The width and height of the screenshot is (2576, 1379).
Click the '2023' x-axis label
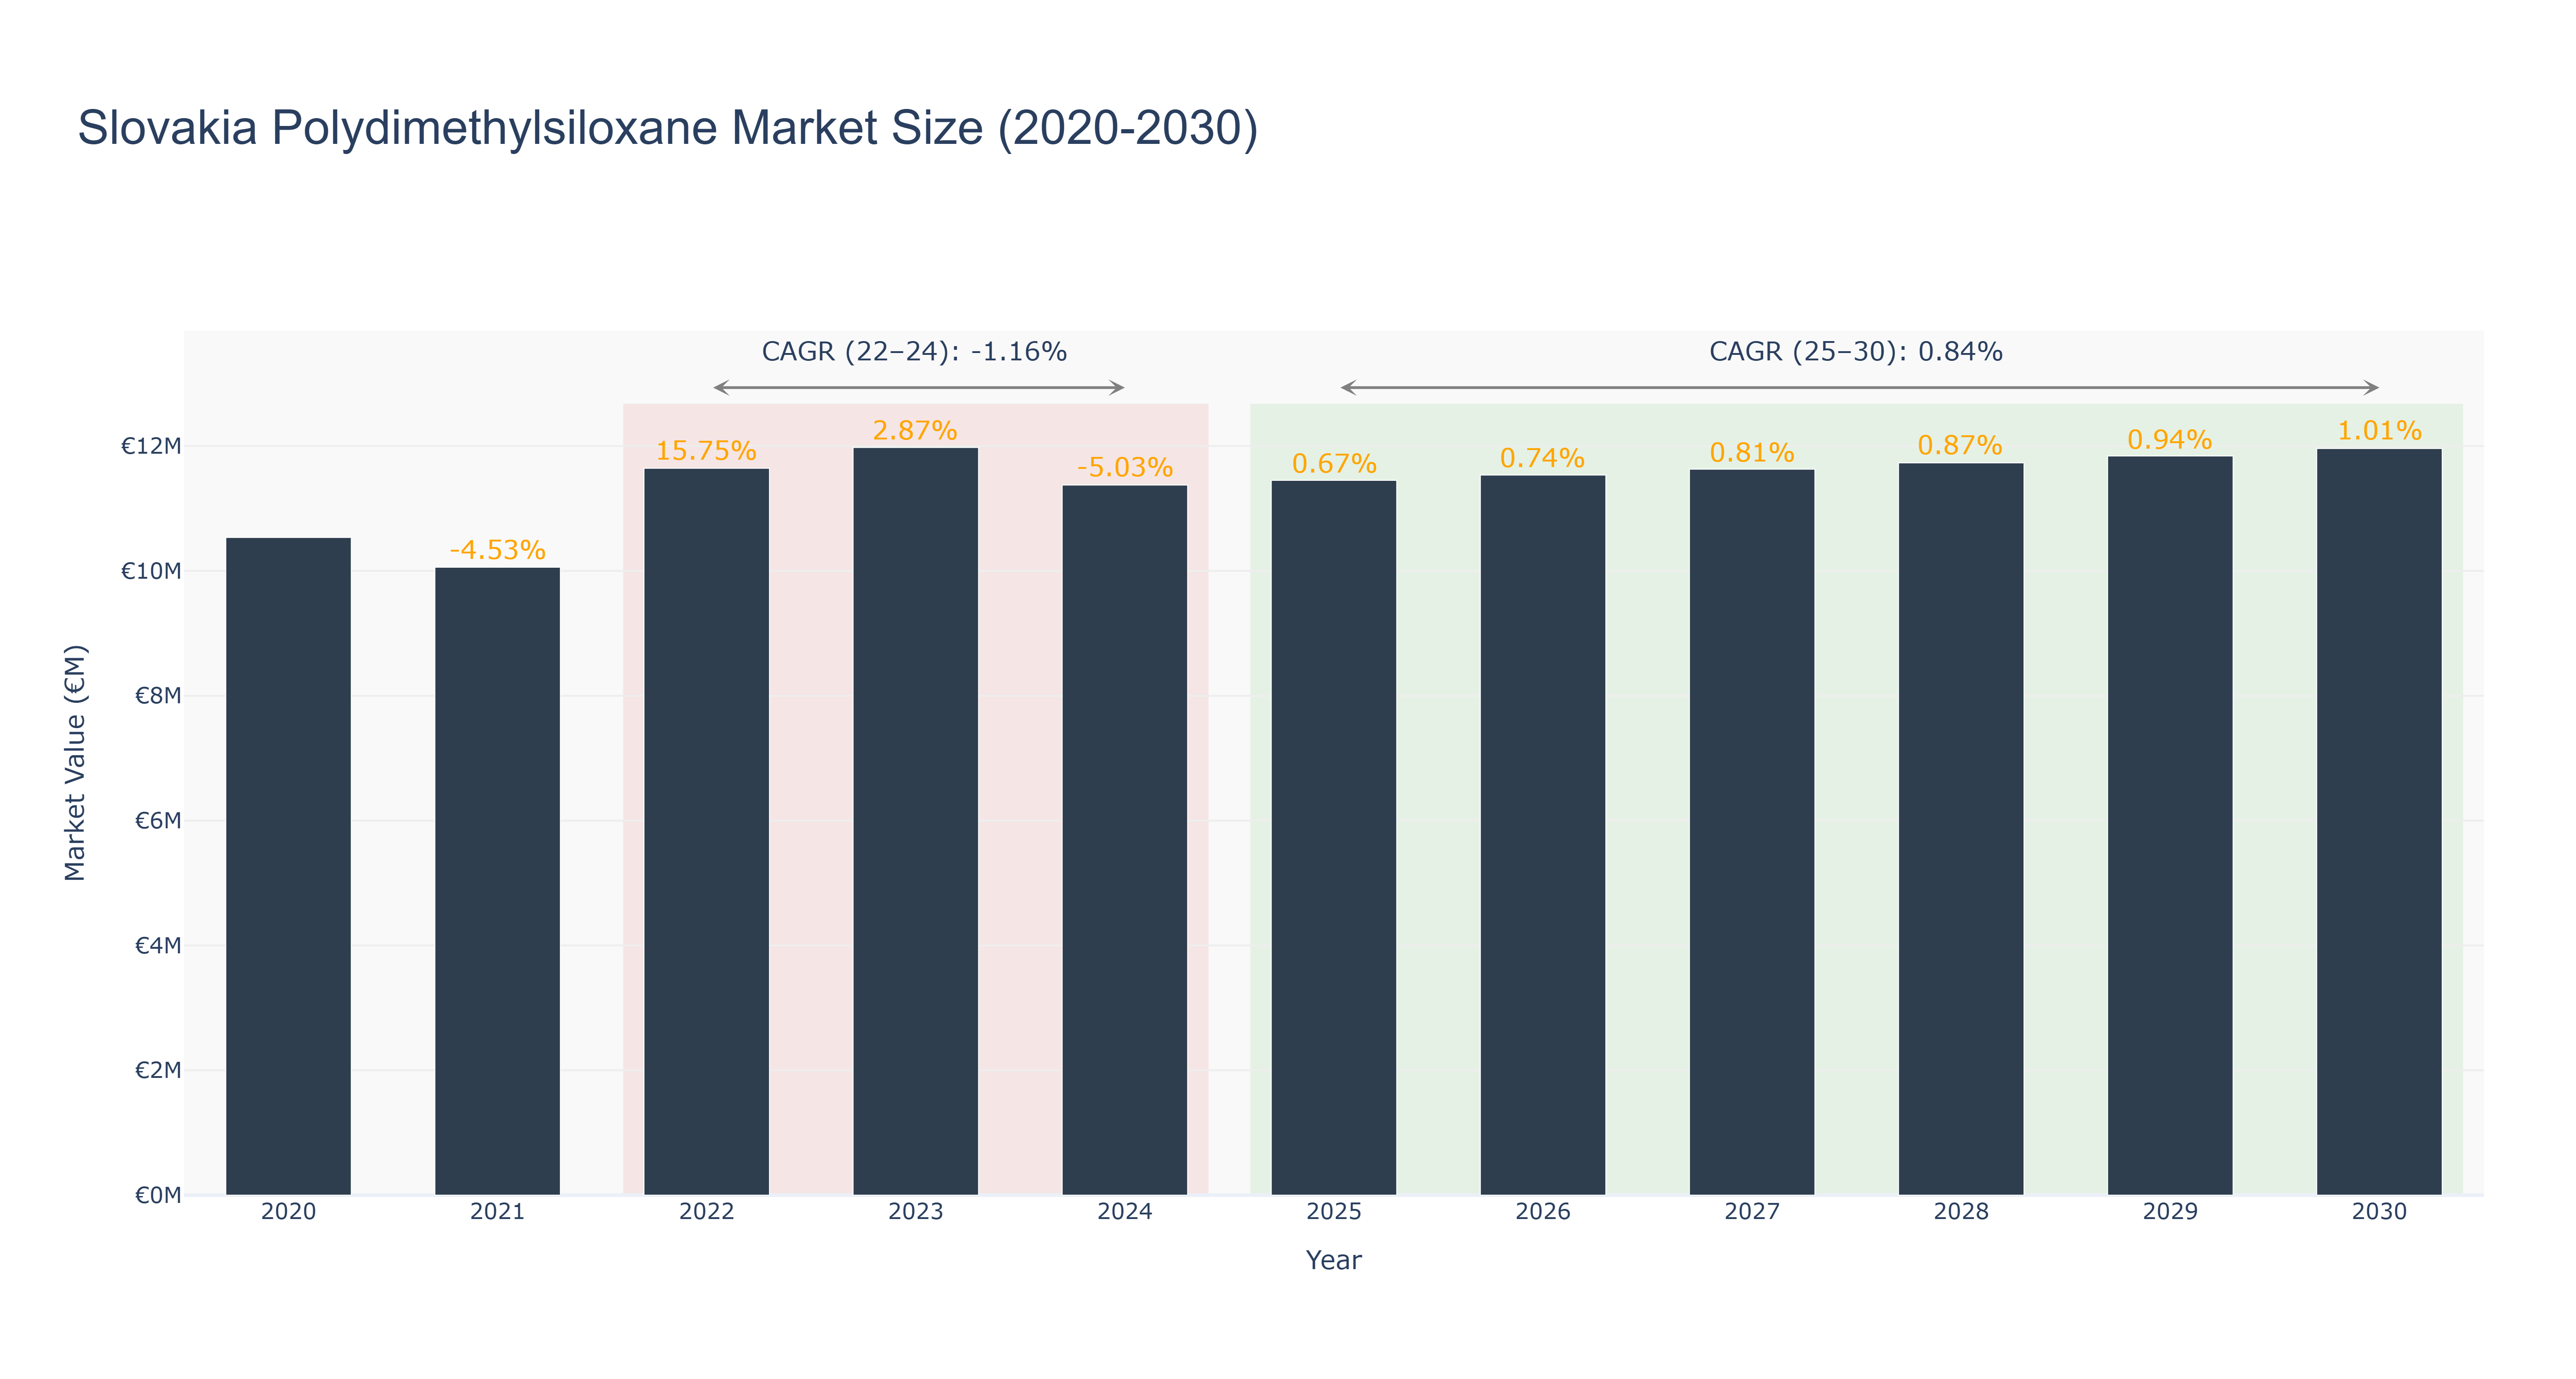(x=915, y=1212)
